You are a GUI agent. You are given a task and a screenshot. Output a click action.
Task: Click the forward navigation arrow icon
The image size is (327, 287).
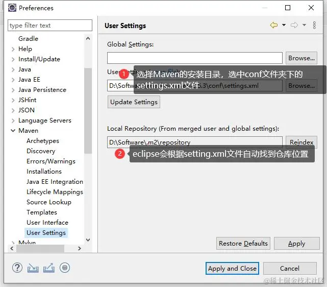(294, 25)
